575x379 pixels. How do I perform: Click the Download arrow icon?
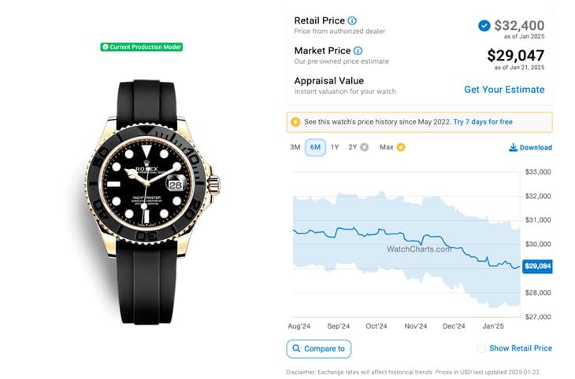pyautogui.click(x=513, y=147)
